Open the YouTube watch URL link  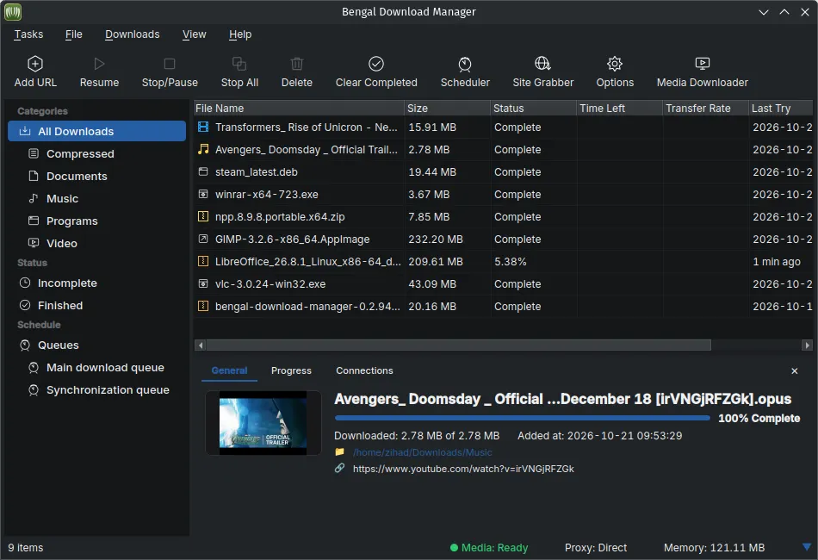coord(463,469)
